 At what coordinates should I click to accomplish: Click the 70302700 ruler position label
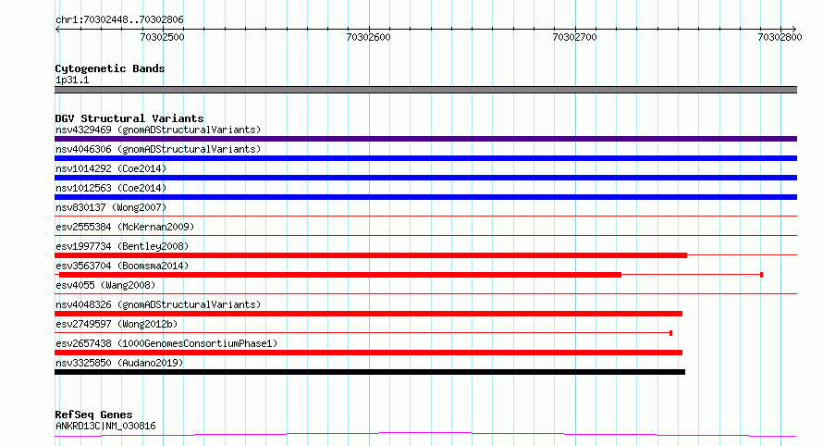pos(575,37)
